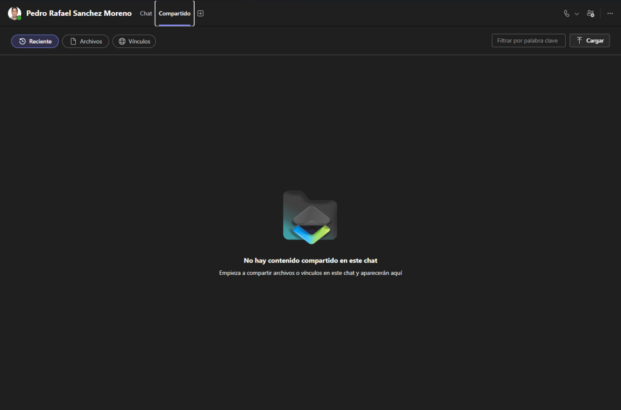Start an audio call with the phone icon
The image size is (621, 410).
566,13
